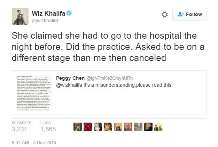218x147 pixels.
Task: Click the first liker avatar
Action: pos(78,127)
